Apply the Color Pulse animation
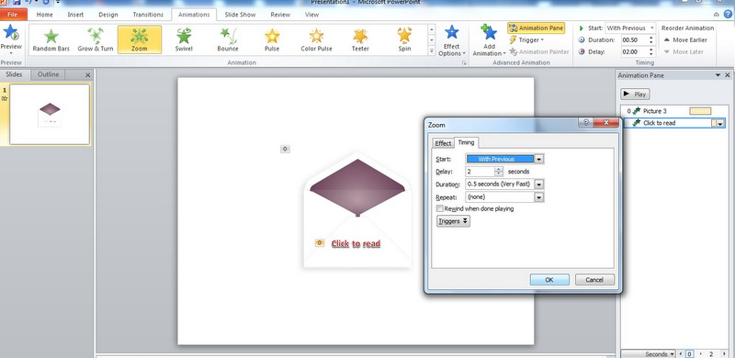 pyautogui.click(x=316, y=39)
